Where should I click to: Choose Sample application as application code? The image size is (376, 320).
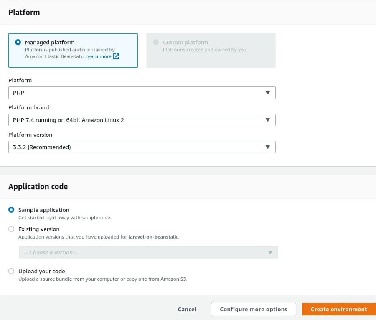(11, 209)
